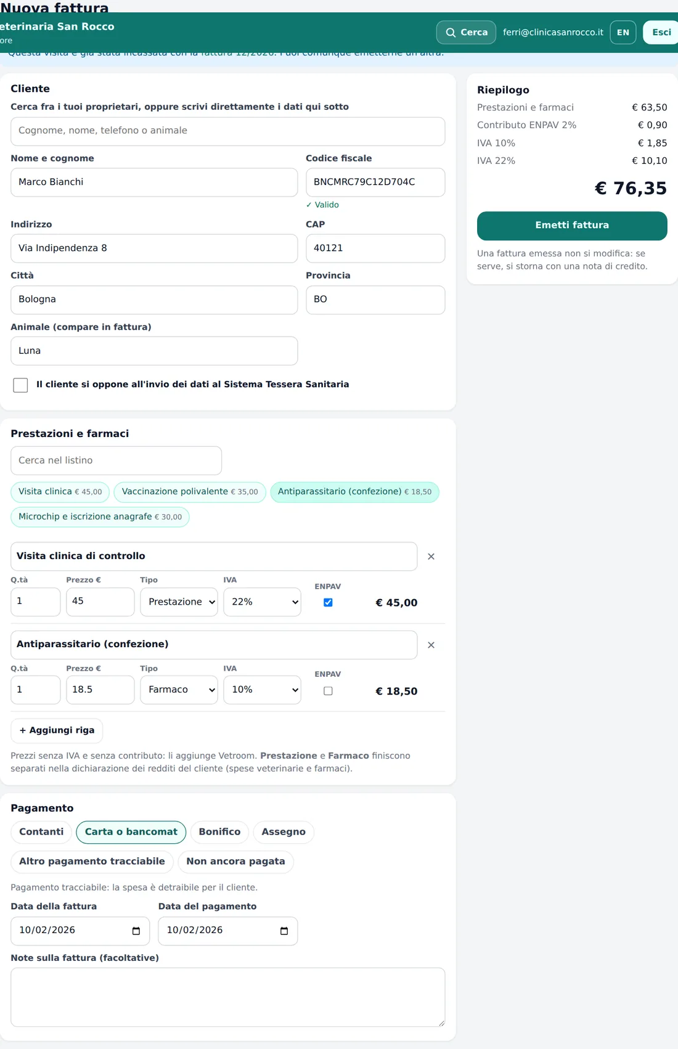Select Bonifico payment method
This screenshot has width=678, height=1049.
click(x=219, y=832)
